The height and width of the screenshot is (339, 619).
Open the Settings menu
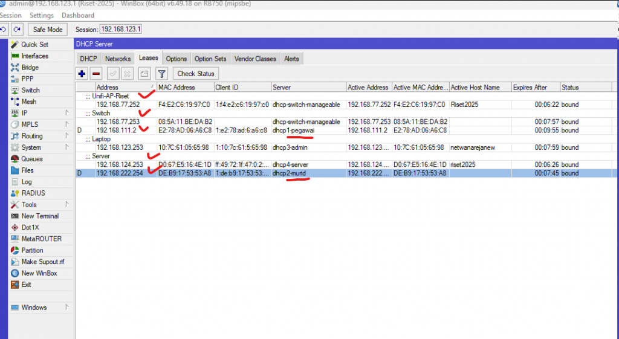pyautogui.click(x=42, y=15)
